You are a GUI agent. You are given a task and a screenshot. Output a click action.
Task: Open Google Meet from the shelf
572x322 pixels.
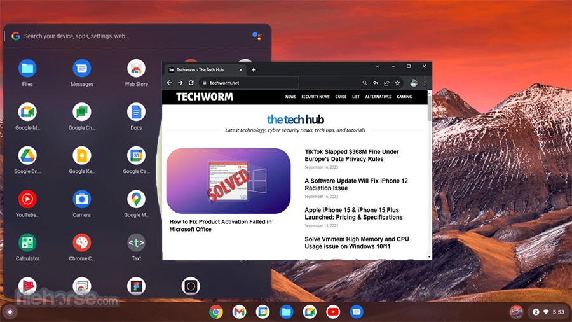click(310, 312)
